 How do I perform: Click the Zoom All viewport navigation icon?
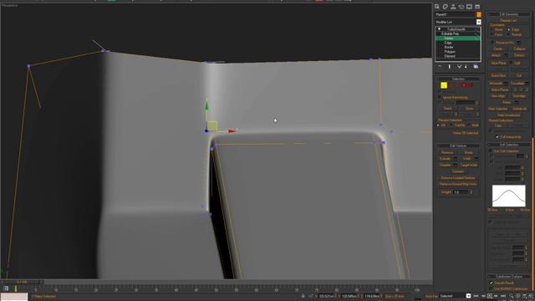click(518, 296)
